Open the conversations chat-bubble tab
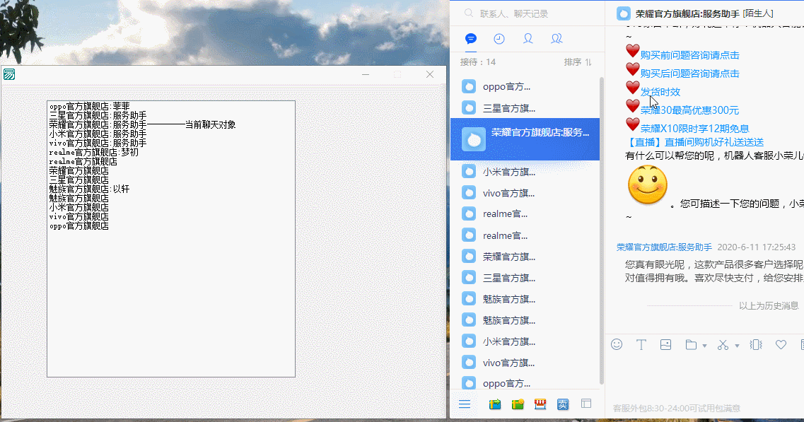 coord(471,38)
